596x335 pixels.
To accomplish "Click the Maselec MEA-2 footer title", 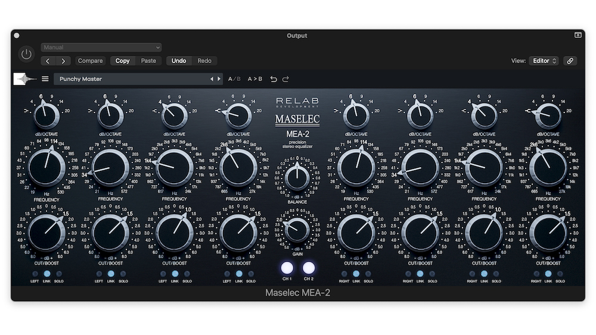I will click(x=297, y=293).
